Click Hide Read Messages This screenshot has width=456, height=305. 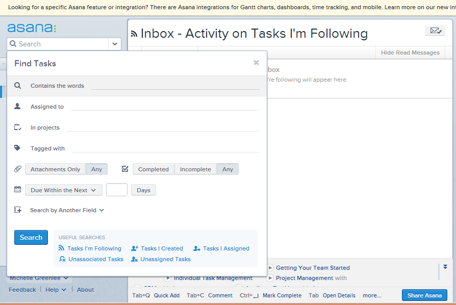click(410, 53)
